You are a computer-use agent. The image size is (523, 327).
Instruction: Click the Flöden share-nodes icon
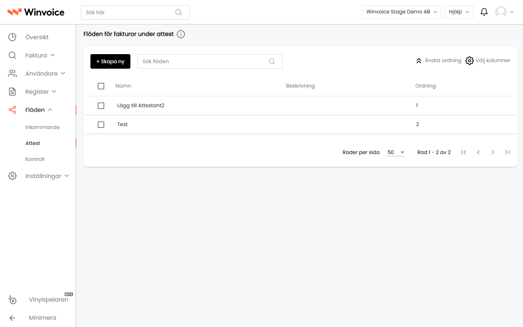pos(12,110)
